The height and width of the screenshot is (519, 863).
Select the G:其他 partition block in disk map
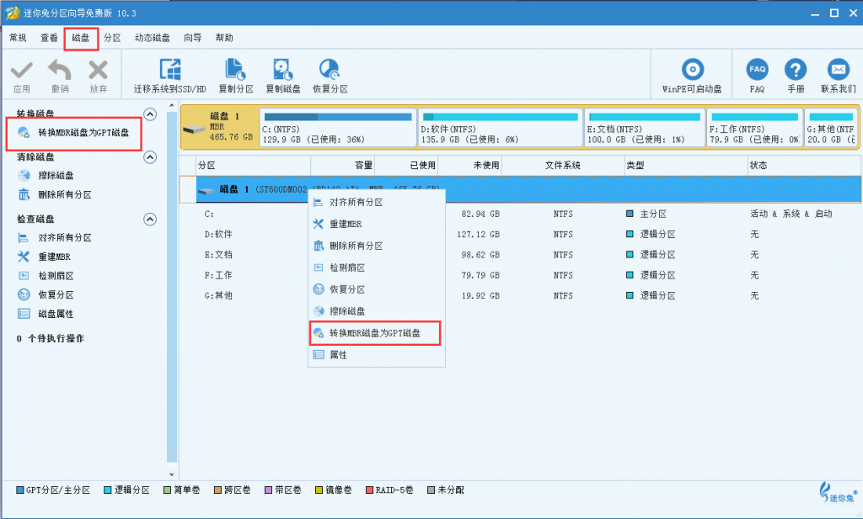830,127
